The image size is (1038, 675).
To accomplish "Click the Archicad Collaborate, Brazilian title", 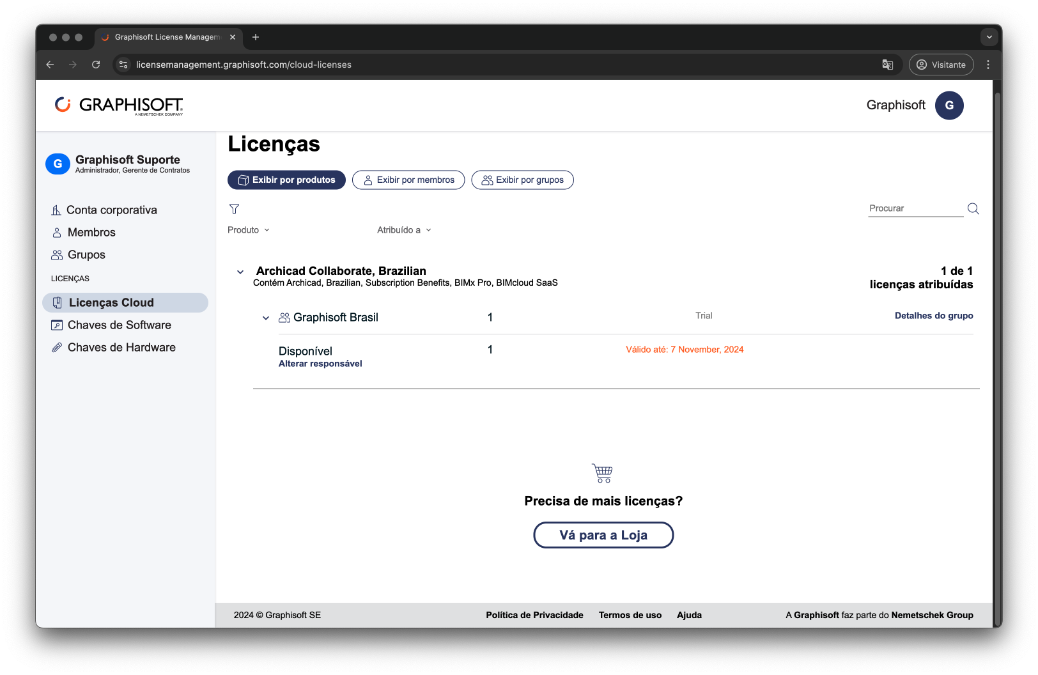I will coord(341,271).
